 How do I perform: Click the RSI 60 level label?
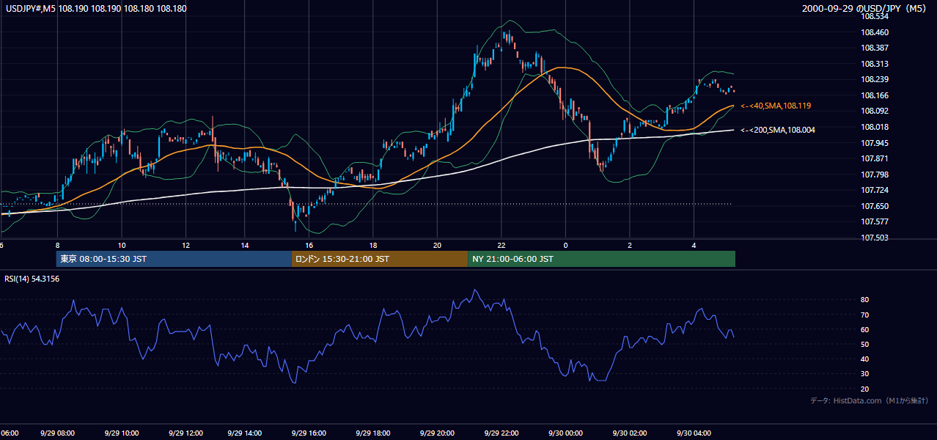(864, 329)
